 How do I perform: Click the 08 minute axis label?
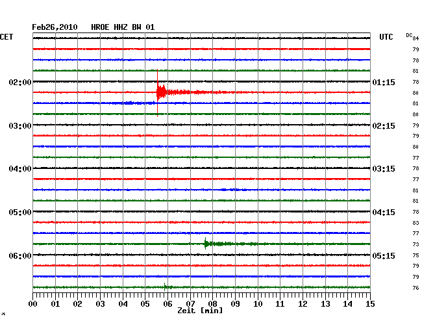tap(212, 303)
